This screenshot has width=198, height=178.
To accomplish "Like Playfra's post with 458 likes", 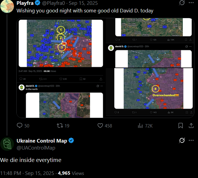I will click(x=100, y=126).
